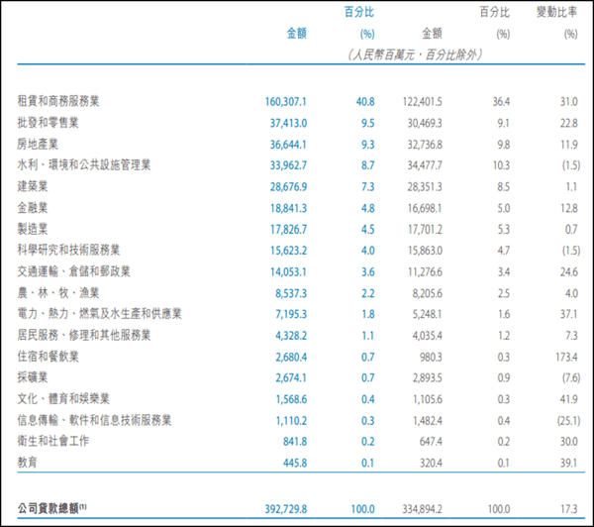Click the change rate value 173.4

coord(563,356)
